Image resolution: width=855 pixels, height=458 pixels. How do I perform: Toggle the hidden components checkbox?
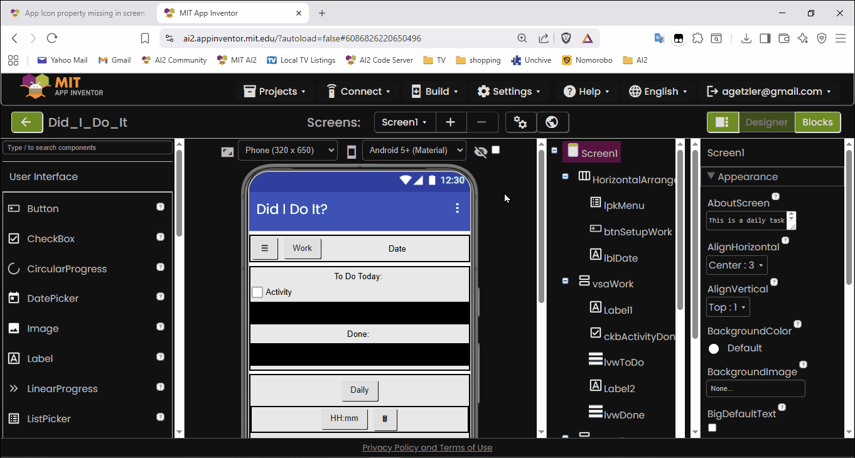pos(496,150)
